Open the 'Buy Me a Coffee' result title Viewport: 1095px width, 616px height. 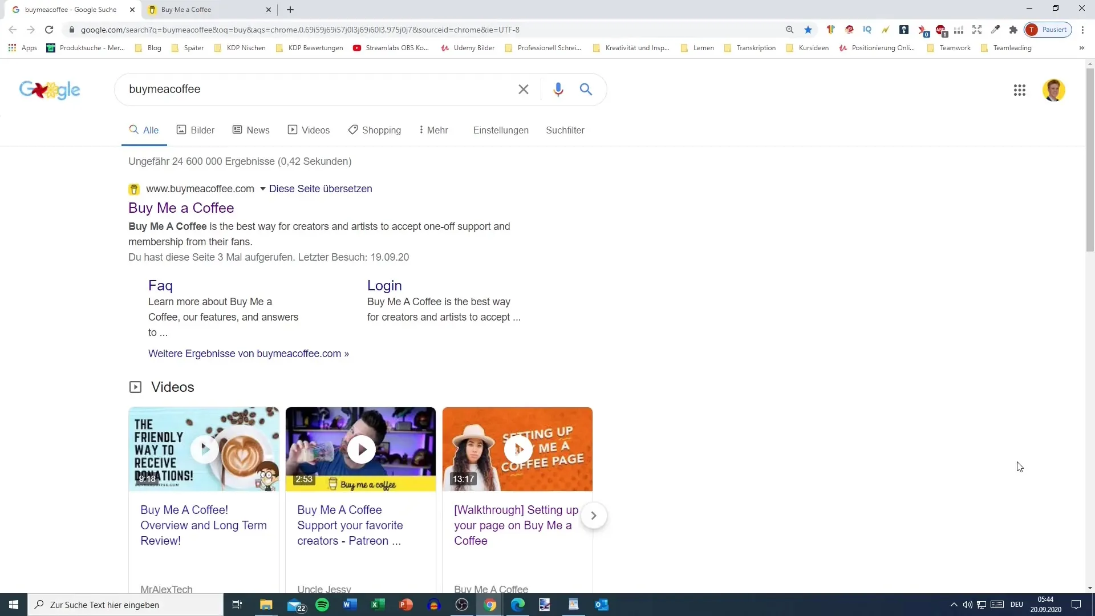coord(181,208)
